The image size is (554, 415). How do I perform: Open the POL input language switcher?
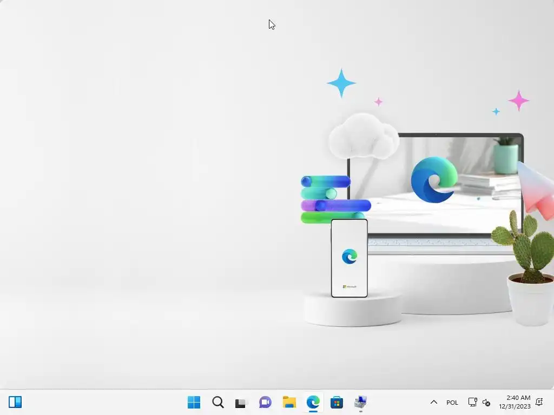coord(452,402)
